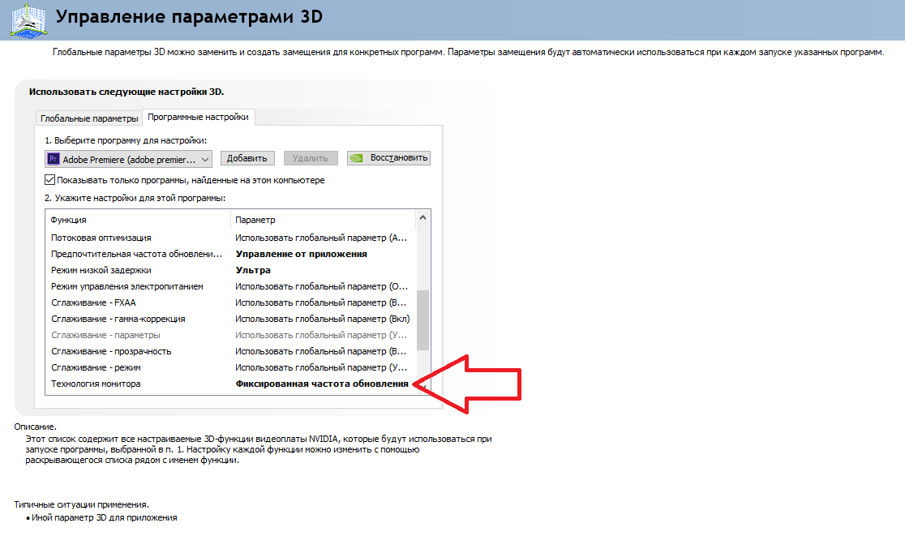Viewport: 905px width, 549px height.
Task: Click greyed Сглаживание - параметры row
Action: 230,335
